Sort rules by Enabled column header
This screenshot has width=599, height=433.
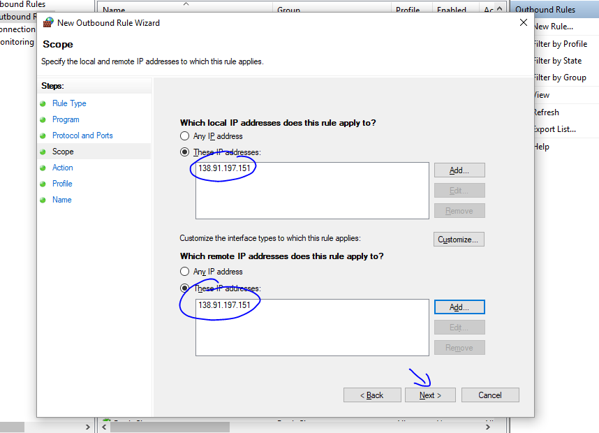coord(455,9)
